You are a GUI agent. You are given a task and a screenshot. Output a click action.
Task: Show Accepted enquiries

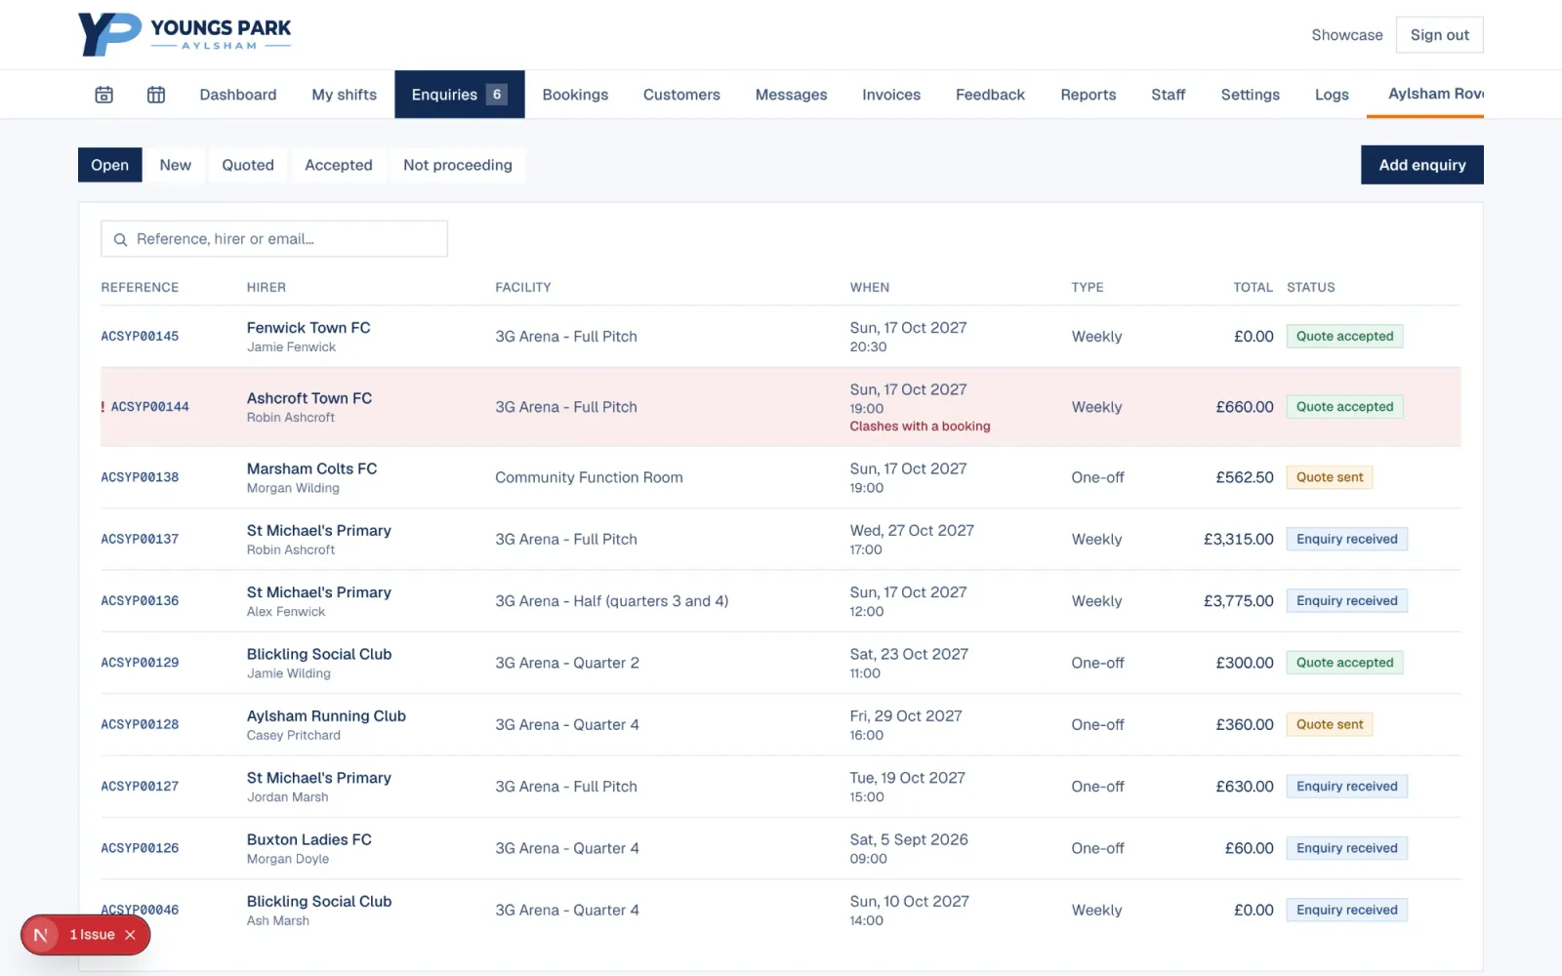point(339,165)
